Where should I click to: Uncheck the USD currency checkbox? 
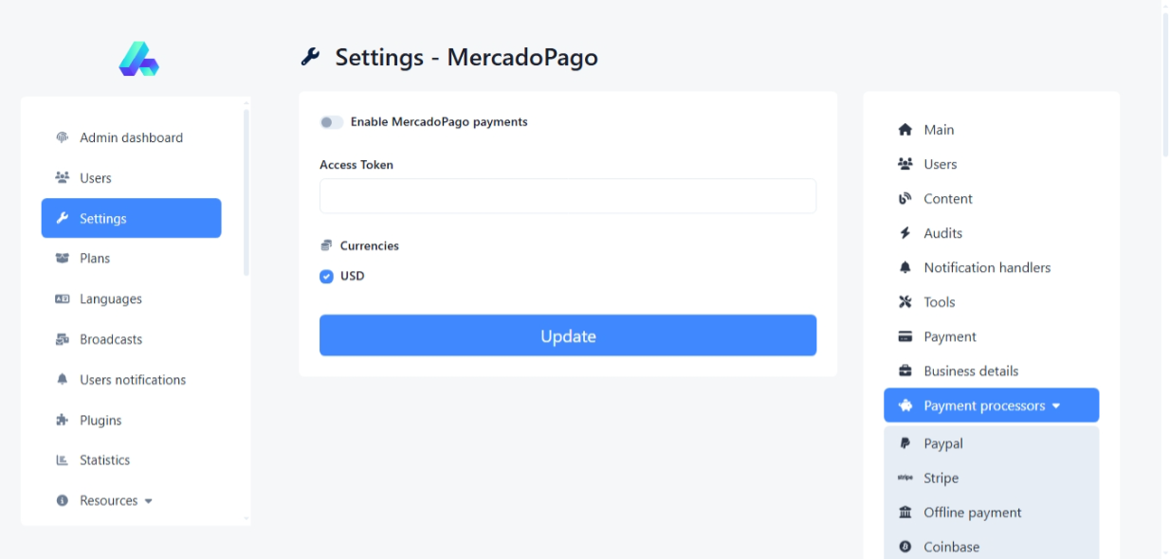327,277
